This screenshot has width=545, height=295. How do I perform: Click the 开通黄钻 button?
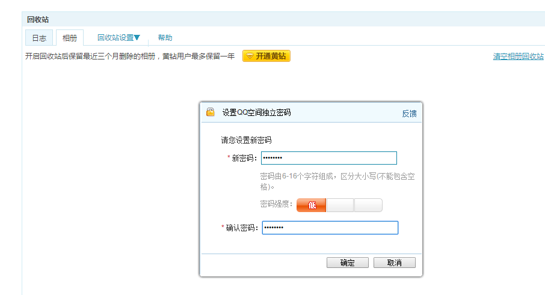coord(266,56)
